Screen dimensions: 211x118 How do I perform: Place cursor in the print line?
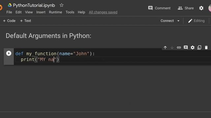coord(40,59)
